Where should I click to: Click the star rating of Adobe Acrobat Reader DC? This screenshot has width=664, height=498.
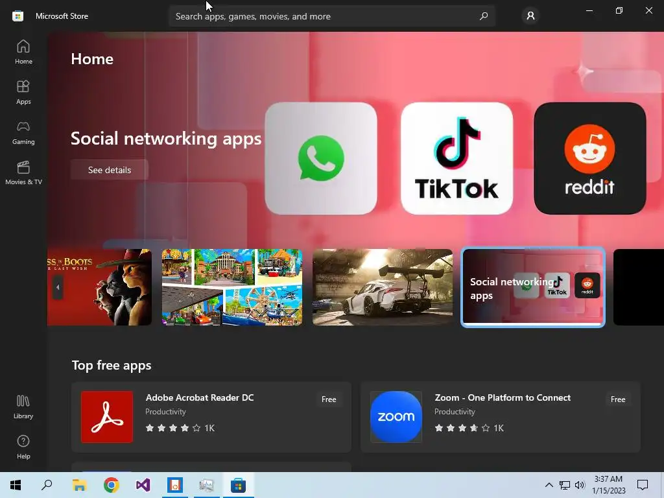pyautogui.click(x=172, y=428)
